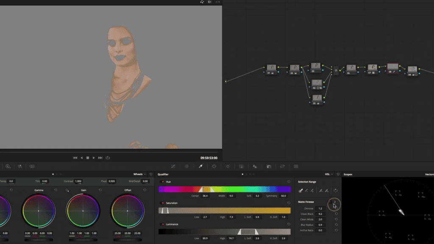Click the Gain color wheel center
434x244 pixels.
tap(83, 211)
